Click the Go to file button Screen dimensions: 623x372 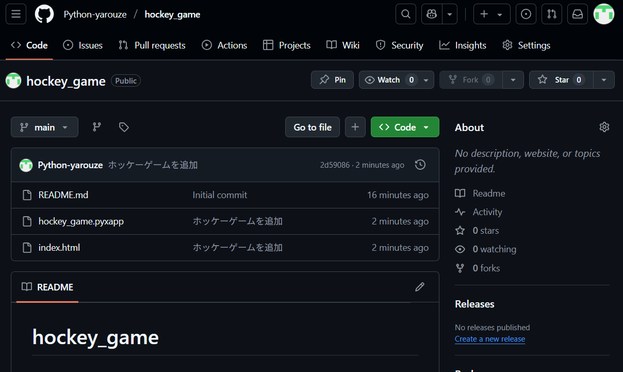coord(313,127)
